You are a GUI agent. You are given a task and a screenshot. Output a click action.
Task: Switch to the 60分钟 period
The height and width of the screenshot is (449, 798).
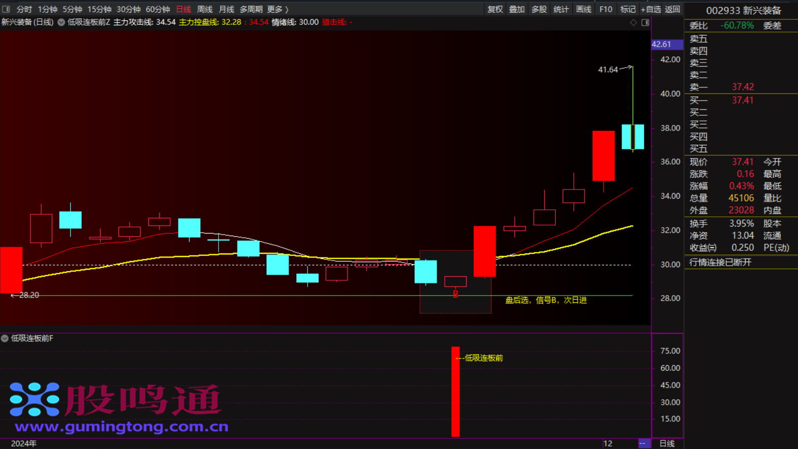(x=158, y=9)
